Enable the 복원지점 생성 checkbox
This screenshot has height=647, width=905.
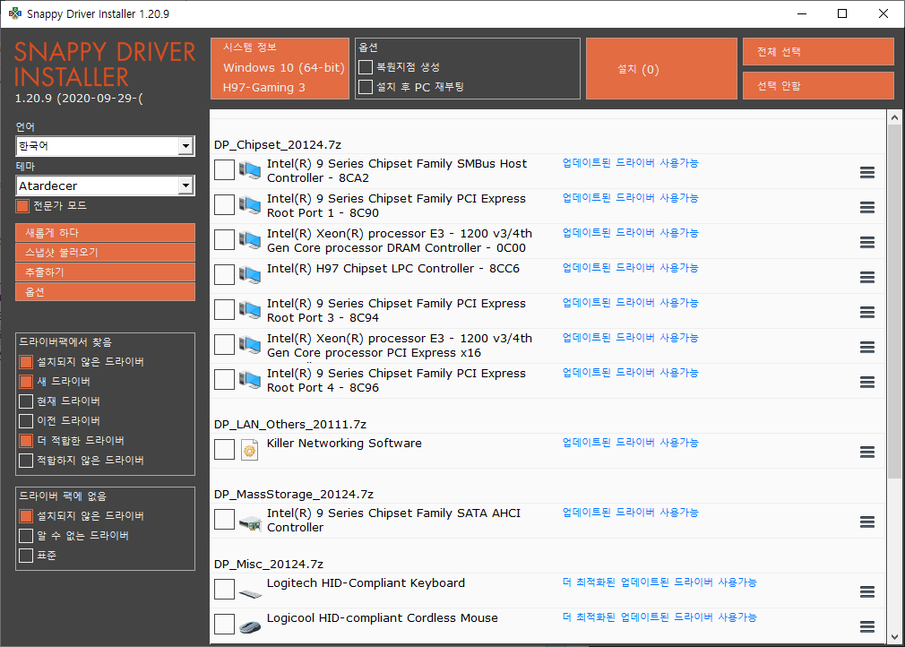pyautogui.click(x=366, y=67)
